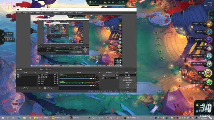This screenshot has height=120, width=214.
Task: Open desktop audio settings gear
Action: click(x=97, y=86)
